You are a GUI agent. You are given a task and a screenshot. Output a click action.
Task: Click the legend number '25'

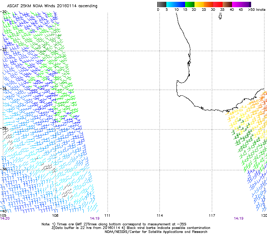click(203, 10)
